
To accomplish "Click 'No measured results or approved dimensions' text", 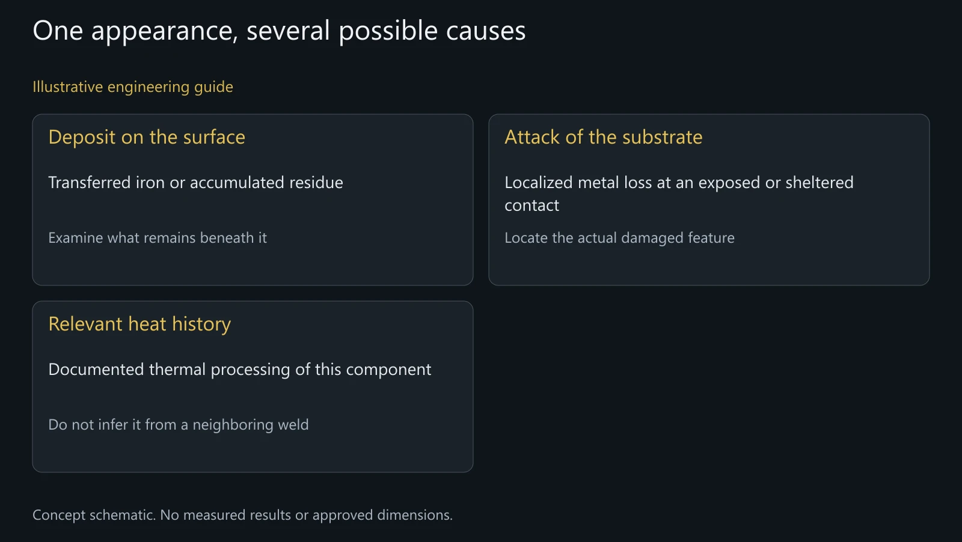I will coord(306,515).
